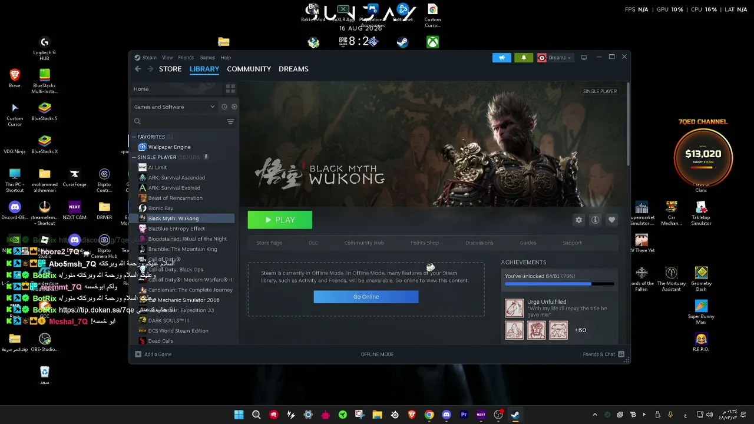Show the +60 more achievements
The image size is (754, 424).
click(x=580, y=330)
